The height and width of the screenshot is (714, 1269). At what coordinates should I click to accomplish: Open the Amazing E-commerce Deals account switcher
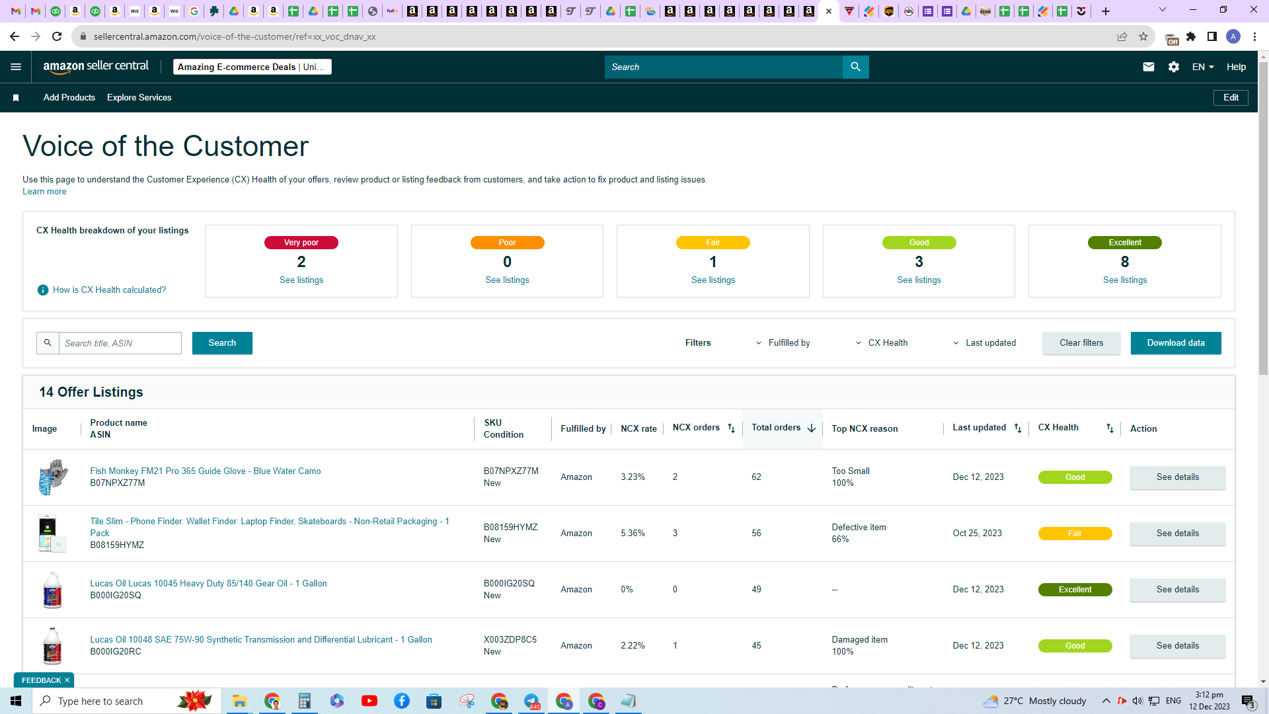pyautogui.click(x=252, y=67)
